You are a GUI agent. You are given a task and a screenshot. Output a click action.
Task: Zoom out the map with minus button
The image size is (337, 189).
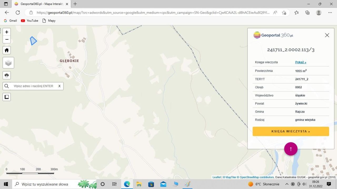[x=7, y=40]
